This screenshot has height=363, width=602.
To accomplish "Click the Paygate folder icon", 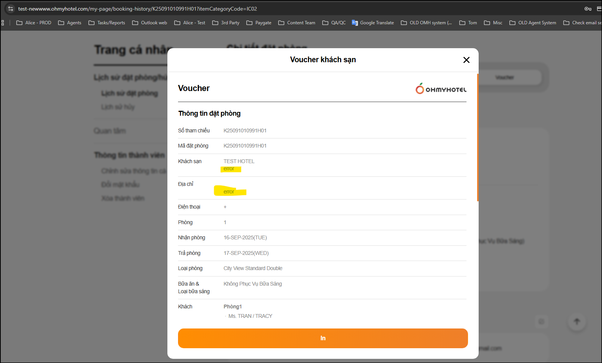I will [249, 23].
